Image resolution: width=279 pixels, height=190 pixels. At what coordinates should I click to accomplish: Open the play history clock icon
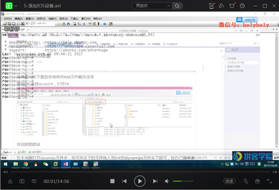pos(242,6)
